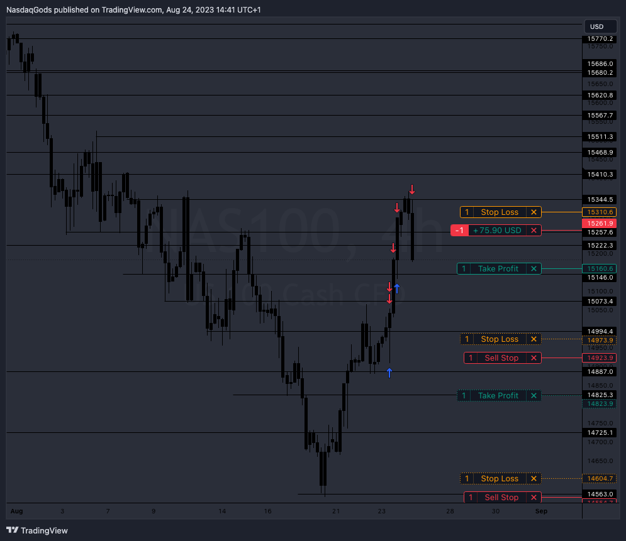The width and height of the screenshot is (626, 541).
Task: Click the green 15160.6 price tag
Action: (x=599, y=269)
